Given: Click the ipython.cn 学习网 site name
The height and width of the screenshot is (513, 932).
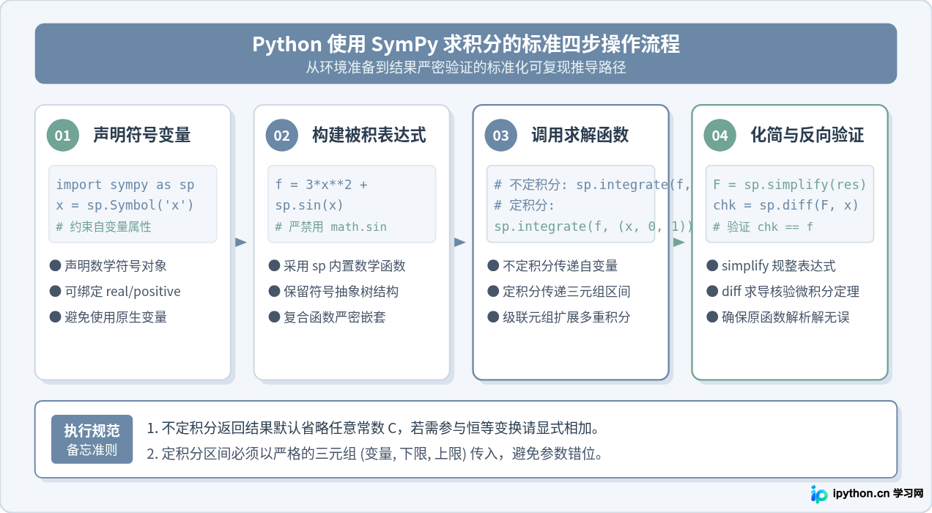Looking at the screenshot, I should [878, 494].
